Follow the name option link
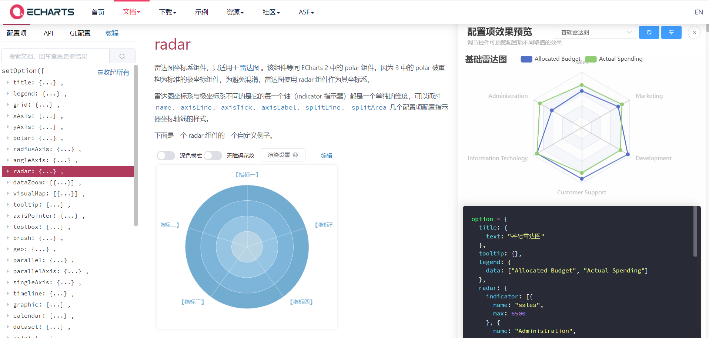This screenshot has height=338, width=709. (x=163, y=107)
